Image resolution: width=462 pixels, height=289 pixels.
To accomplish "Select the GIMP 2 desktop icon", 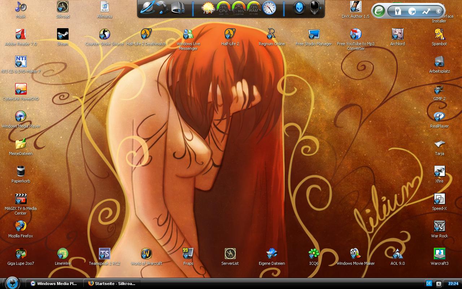I will pos(439,90).
